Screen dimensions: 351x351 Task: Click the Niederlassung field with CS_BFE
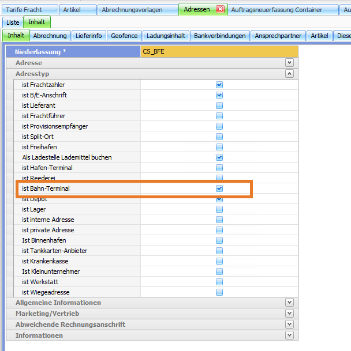pos(219,51)
